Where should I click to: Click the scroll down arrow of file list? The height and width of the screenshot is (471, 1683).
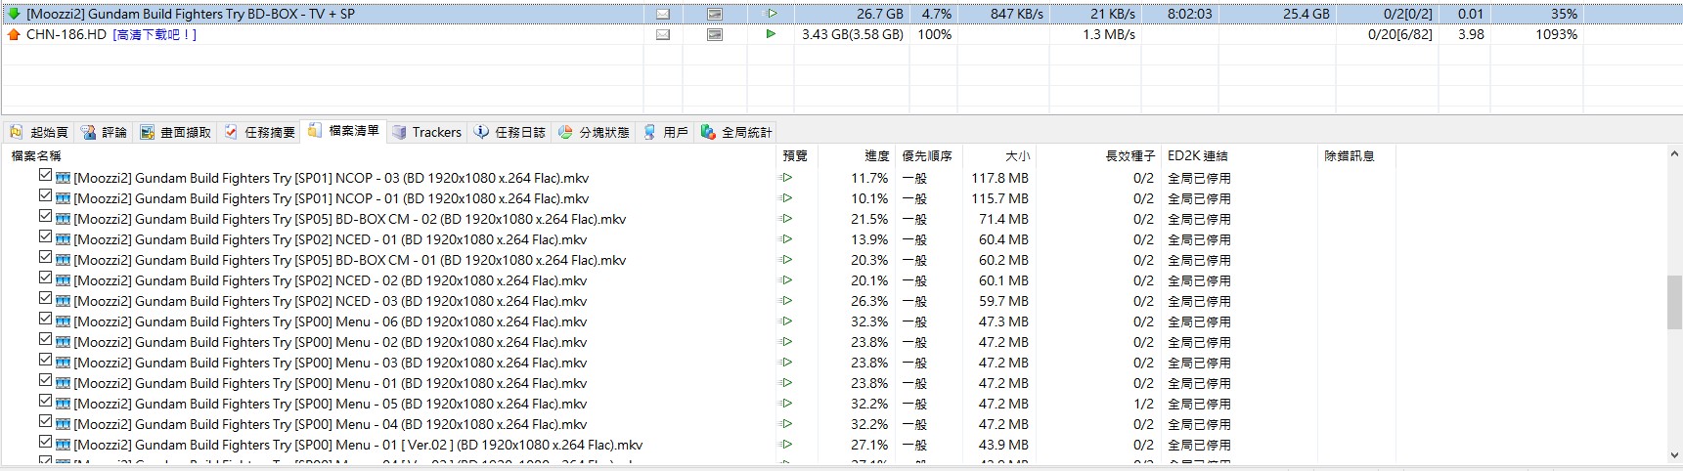pyautogui.click(x=1674, y=454)
